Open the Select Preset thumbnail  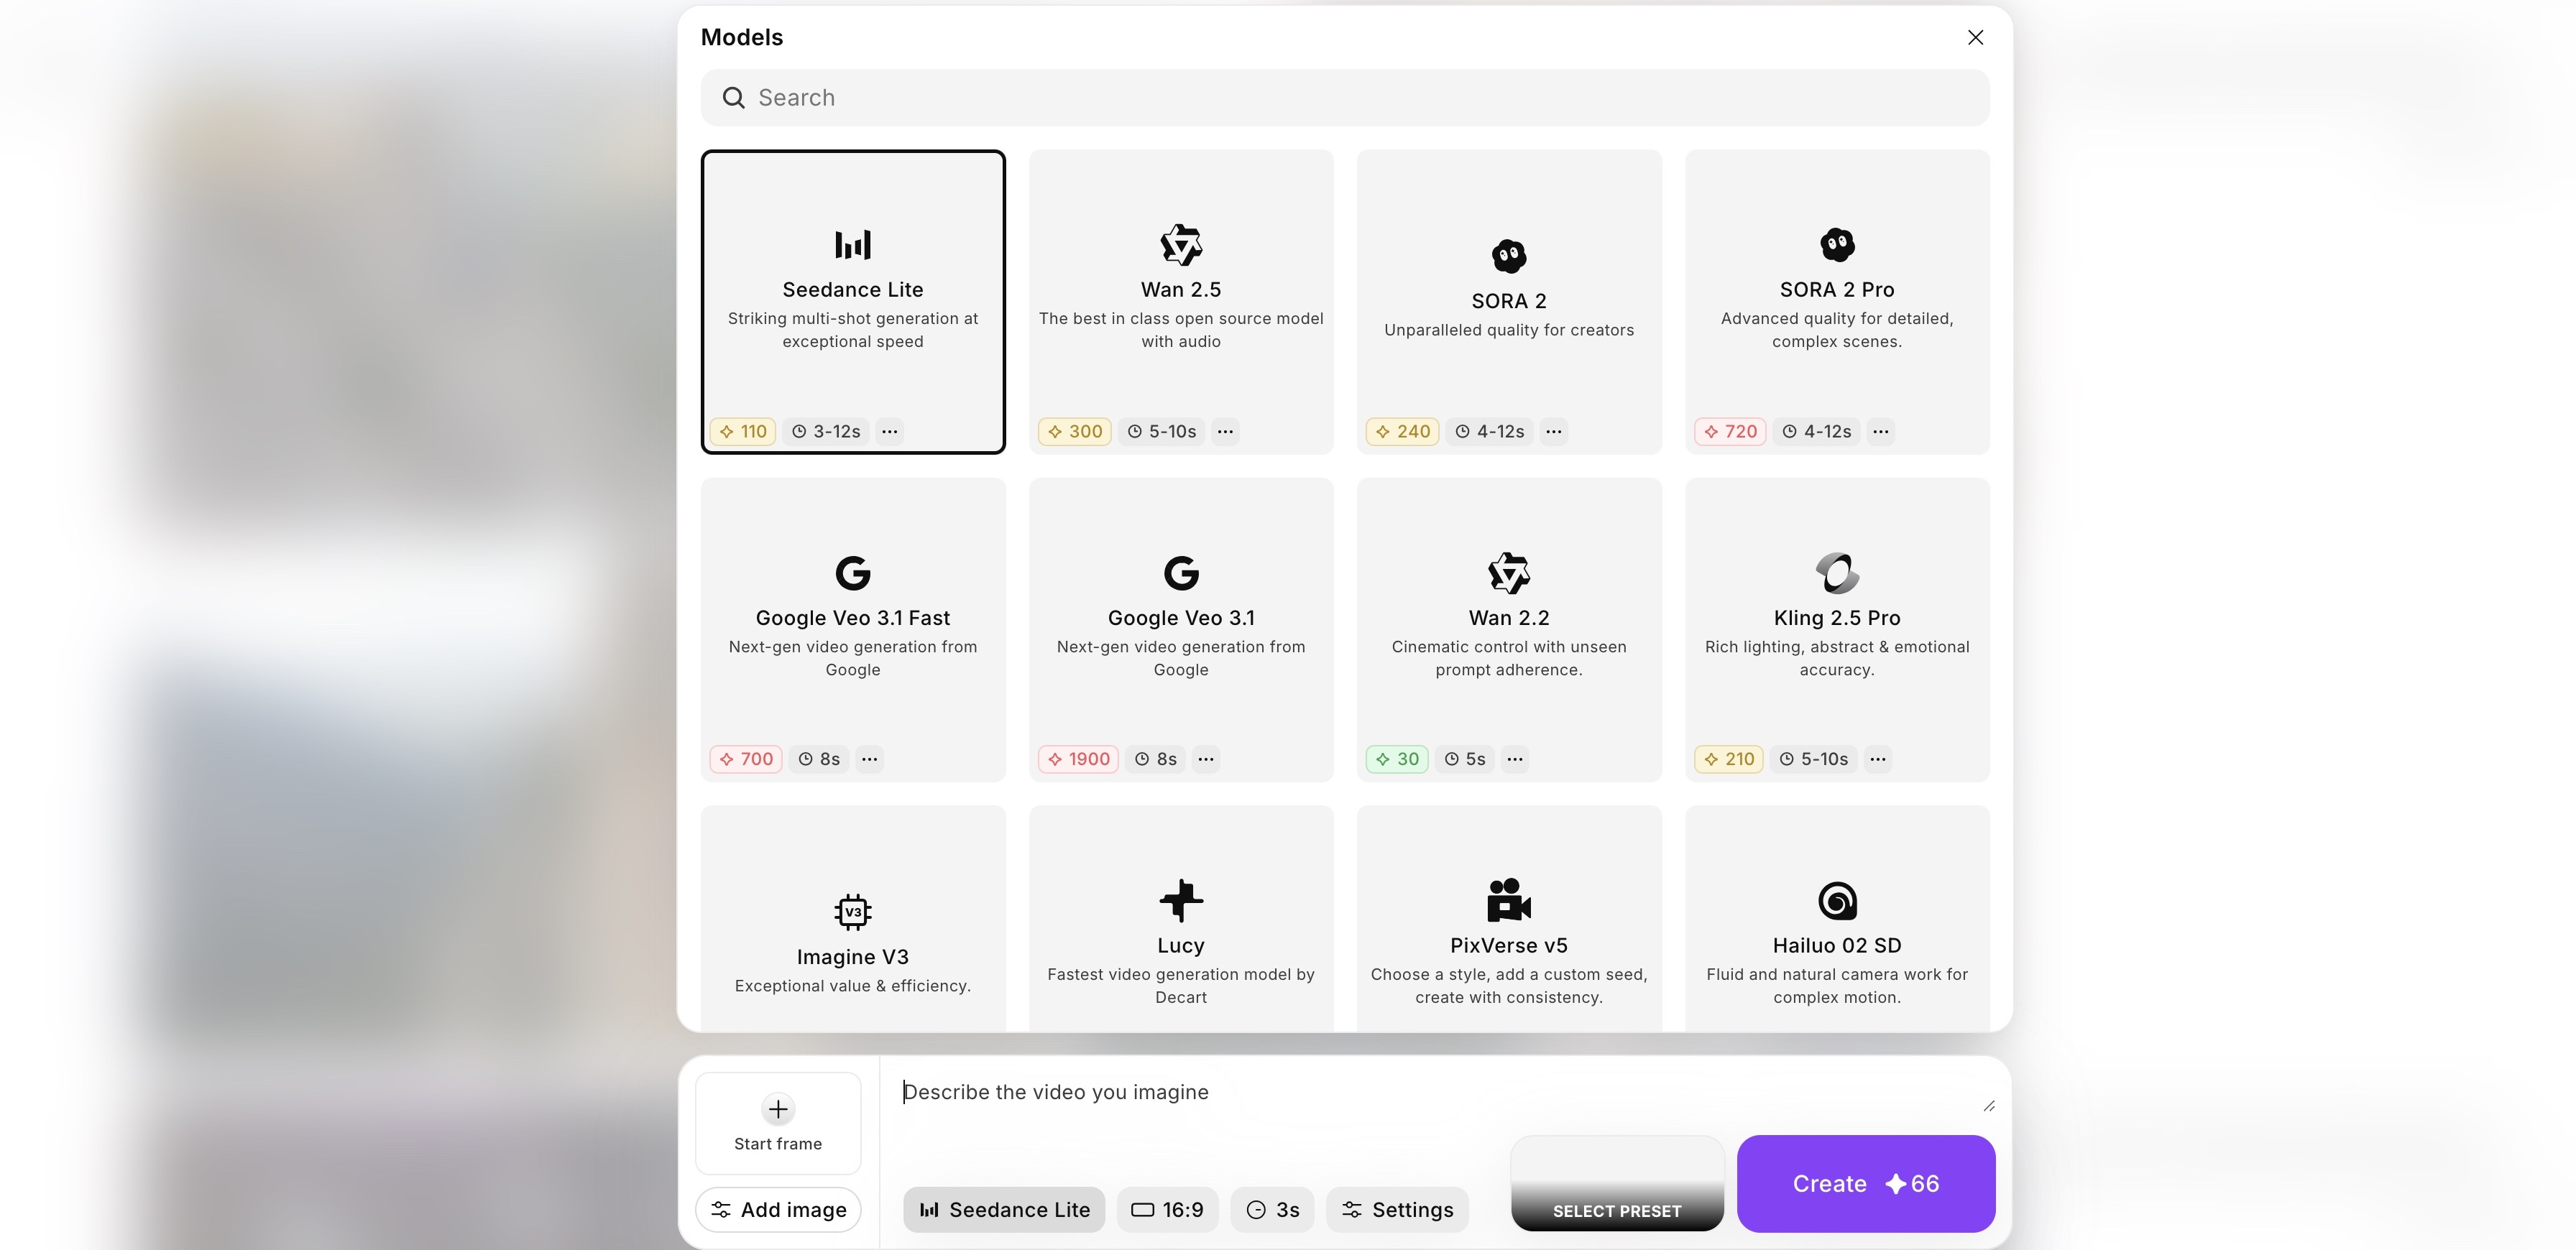1616,1184
